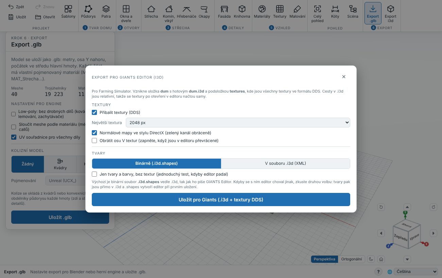Uncheck Přibalit textury (DDS)
Image resolution: width=442 pixels, height=278 pixels.
coord(95,112)
